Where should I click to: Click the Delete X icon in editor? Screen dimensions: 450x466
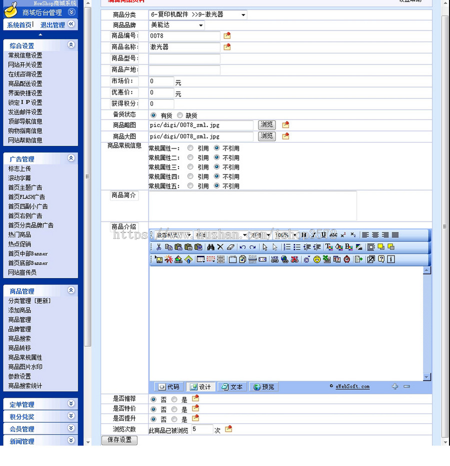[x=220, y=247]
